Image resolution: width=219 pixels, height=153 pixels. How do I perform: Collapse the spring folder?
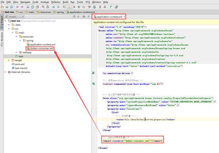(20, 40)
